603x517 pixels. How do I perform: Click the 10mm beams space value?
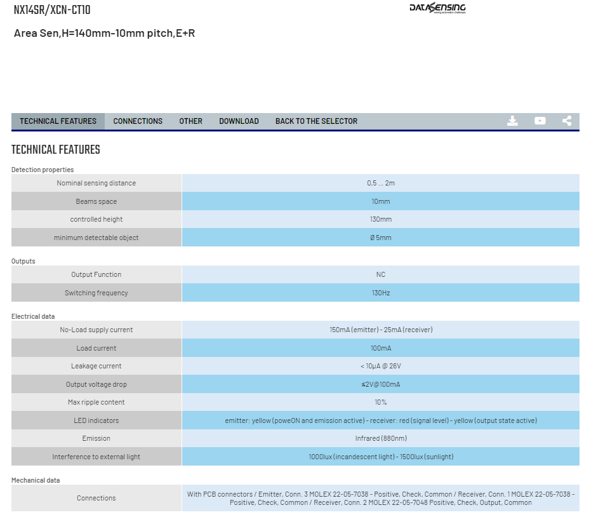tap(381, 201)
